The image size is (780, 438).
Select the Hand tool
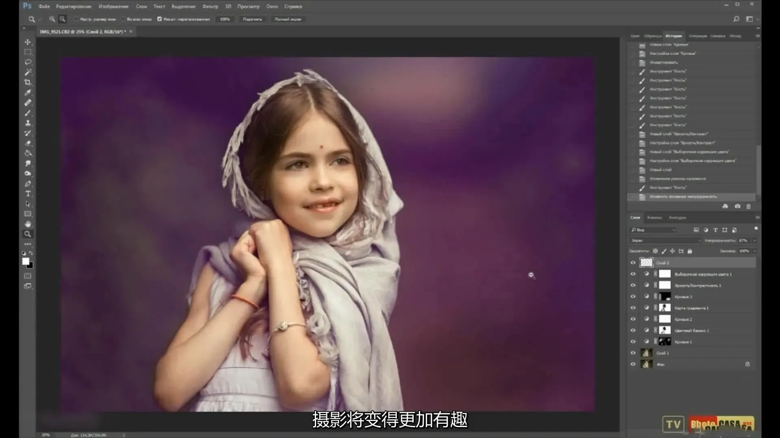tap(28, 224)
